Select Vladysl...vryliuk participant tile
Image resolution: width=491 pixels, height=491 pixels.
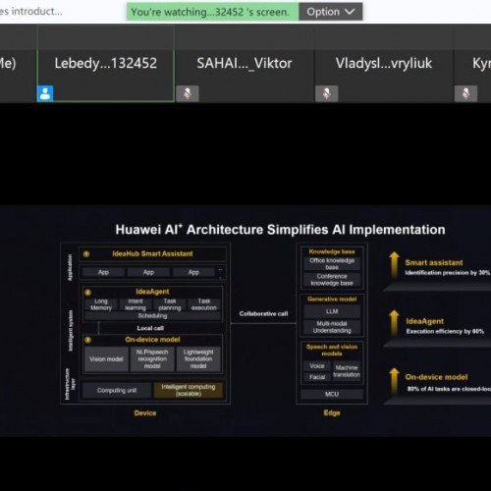click(384, 64)
